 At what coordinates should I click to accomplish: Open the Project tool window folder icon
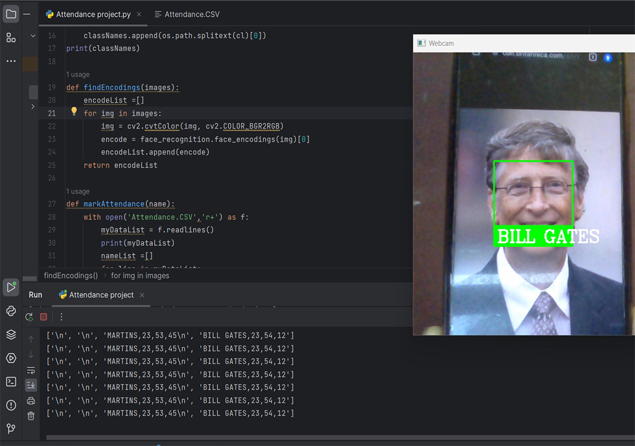pos(11,14)
